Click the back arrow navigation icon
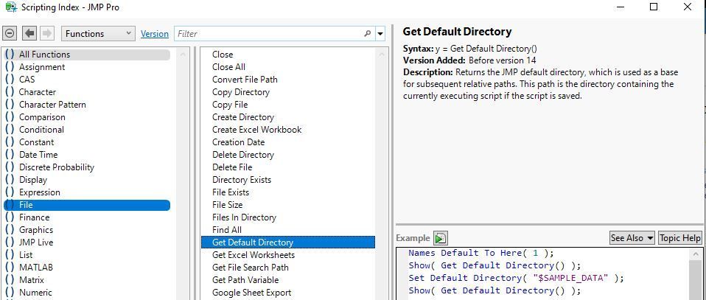Screen dimensions: 706x300 [29, 33]
